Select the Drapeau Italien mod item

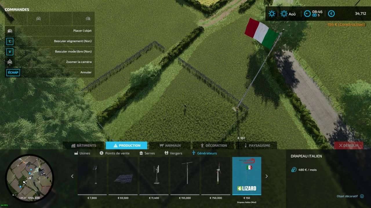click(247, 176)
